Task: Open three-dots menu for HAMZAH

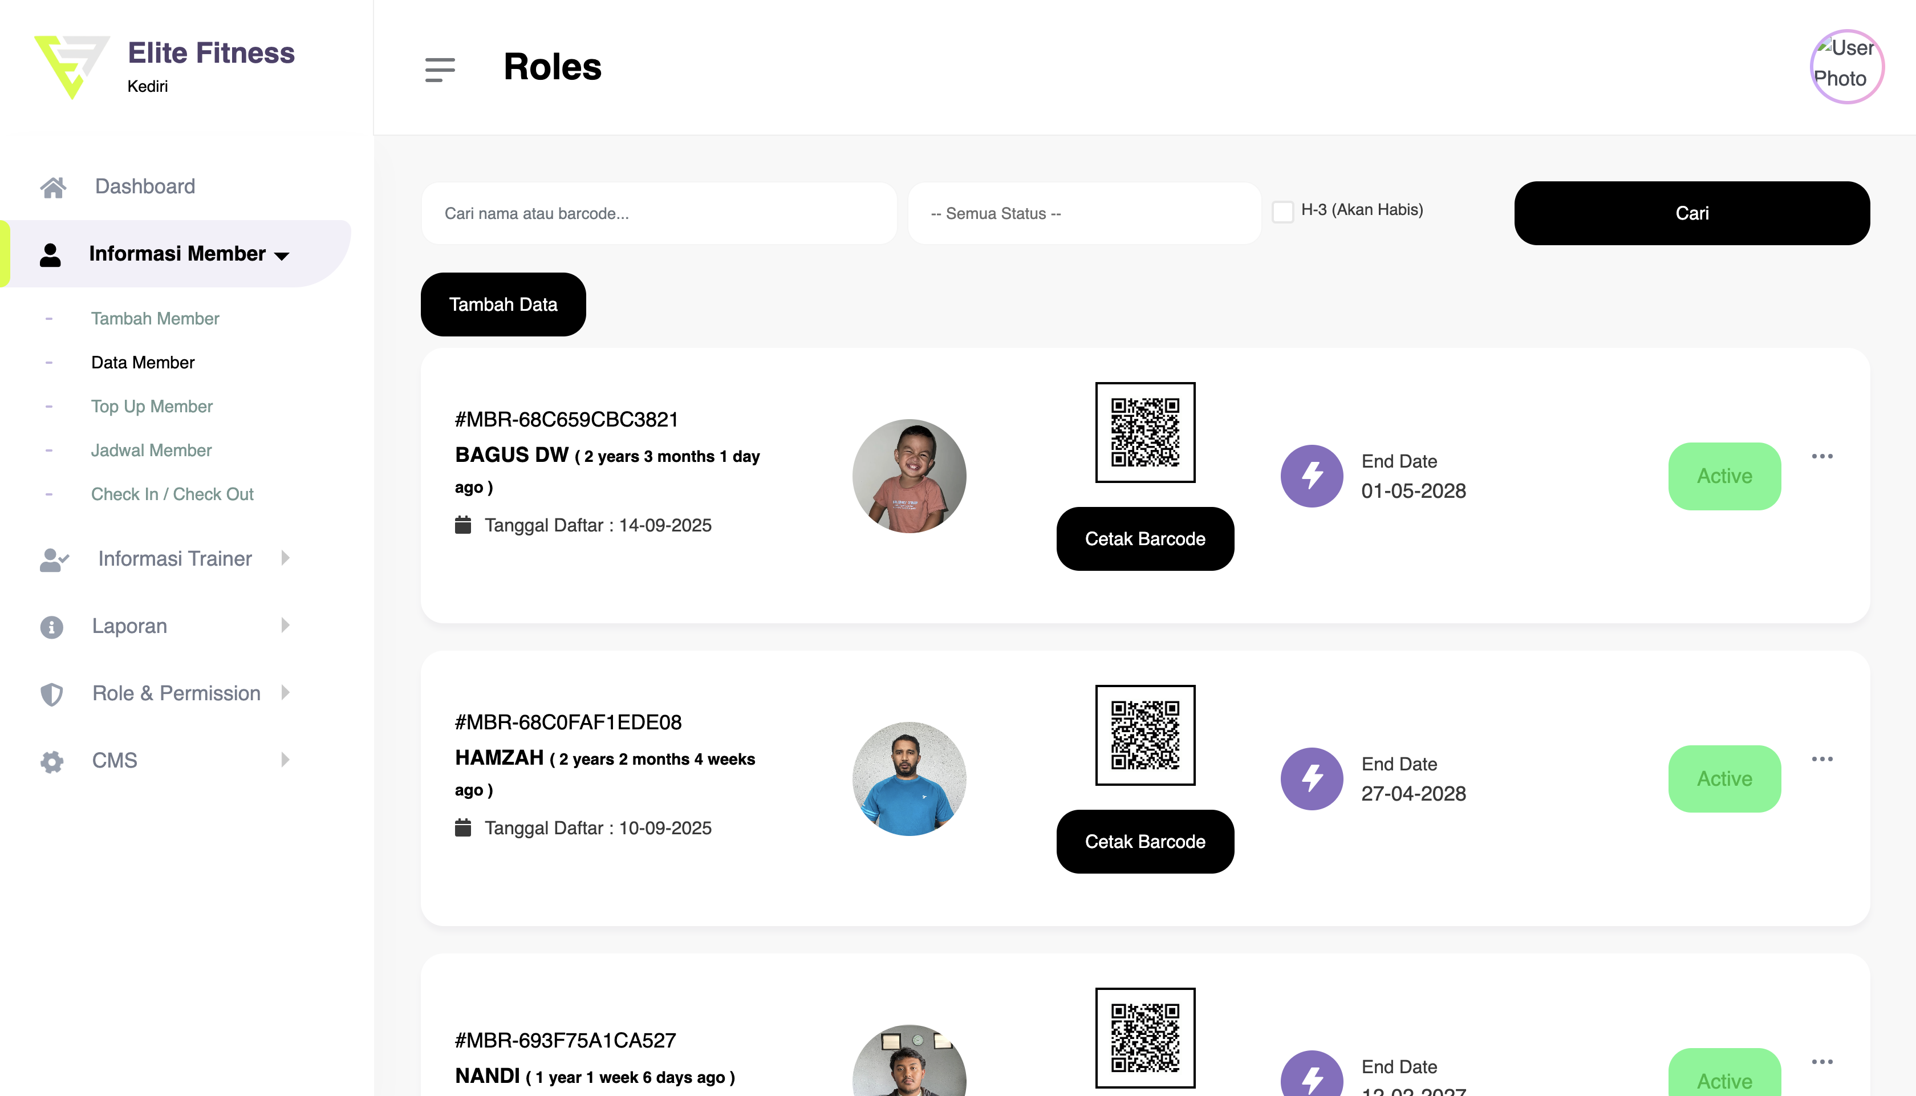Action: click(x=1821, y=759)
